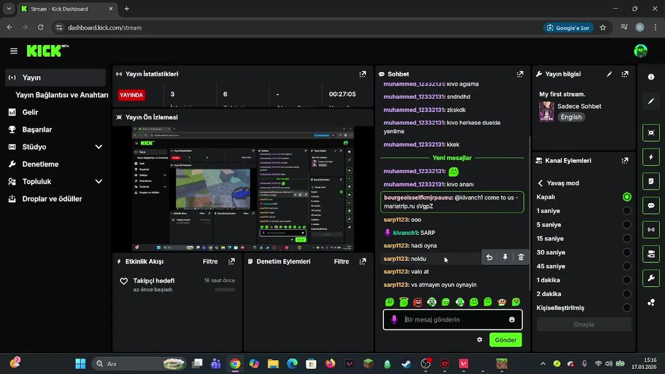Viewport: 665px width, 374px height.
Task: Click the Onayla confirm button
Action: (584, 324)
